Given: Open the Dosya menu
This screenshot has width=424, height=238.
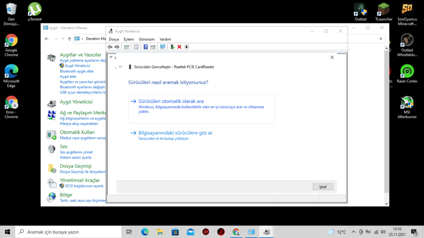Looking at the screenshot, I should [114, 39].
